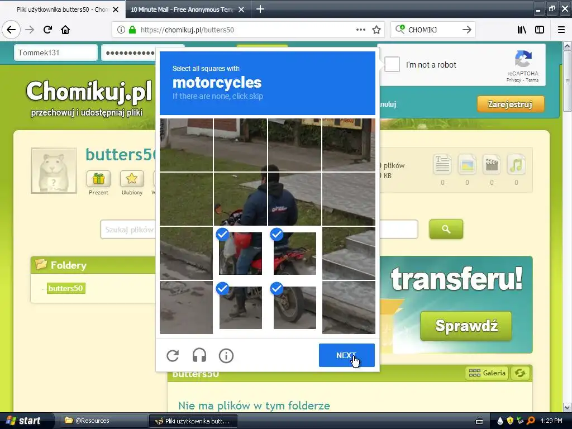This screenshot has height=429, width=572.
Task: Click the page scrollbar down arrow
Action: 568,407
